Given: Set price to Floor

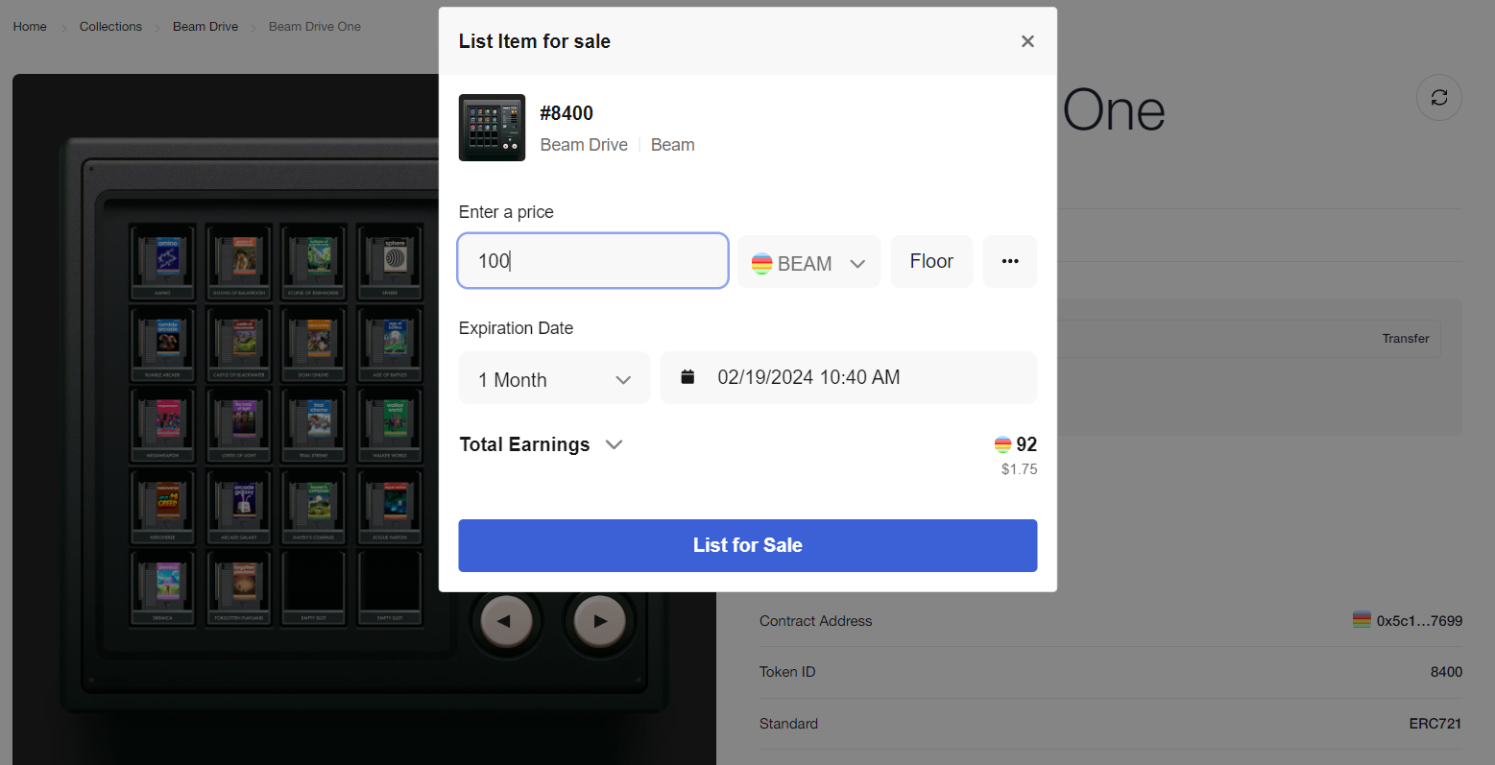Looking at the screenshot, I should click(931, 261).
